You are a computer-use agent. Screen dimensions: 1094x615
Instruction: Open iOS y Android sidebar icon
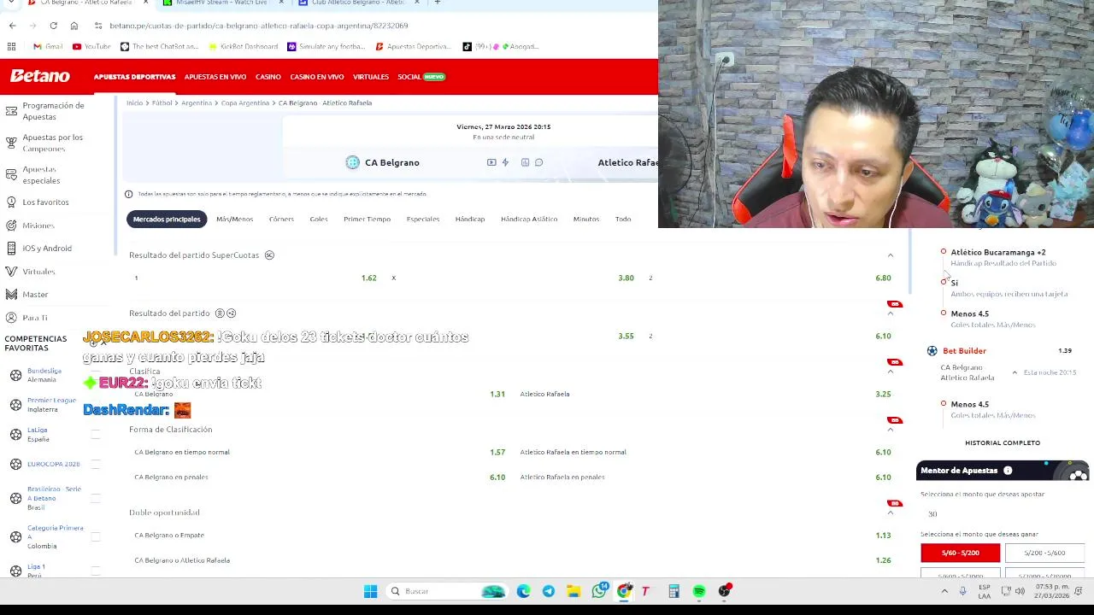click(x=11, y=249)
